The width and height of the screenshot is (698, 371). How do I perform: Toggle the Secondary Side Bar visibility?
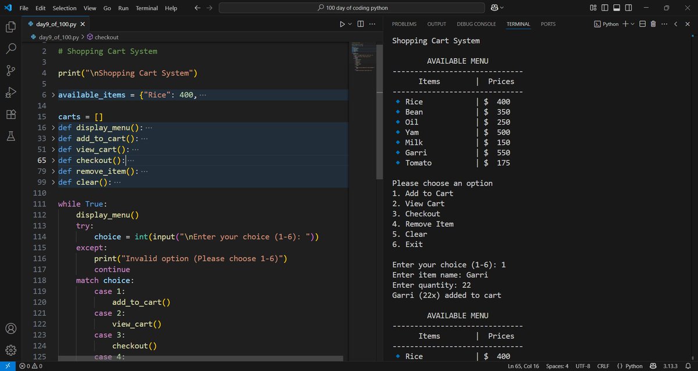point(628,8)
